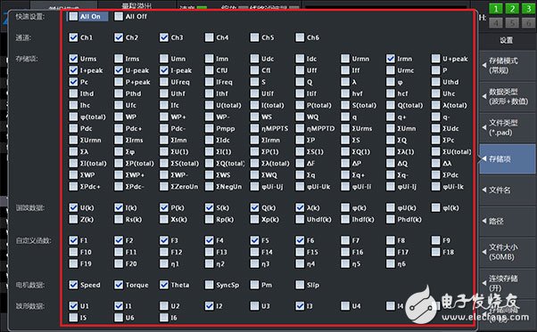Open the 路径 side menu item
Image resolution: width=537 pixels, height=332 pixels.
[x=508, y=221]
